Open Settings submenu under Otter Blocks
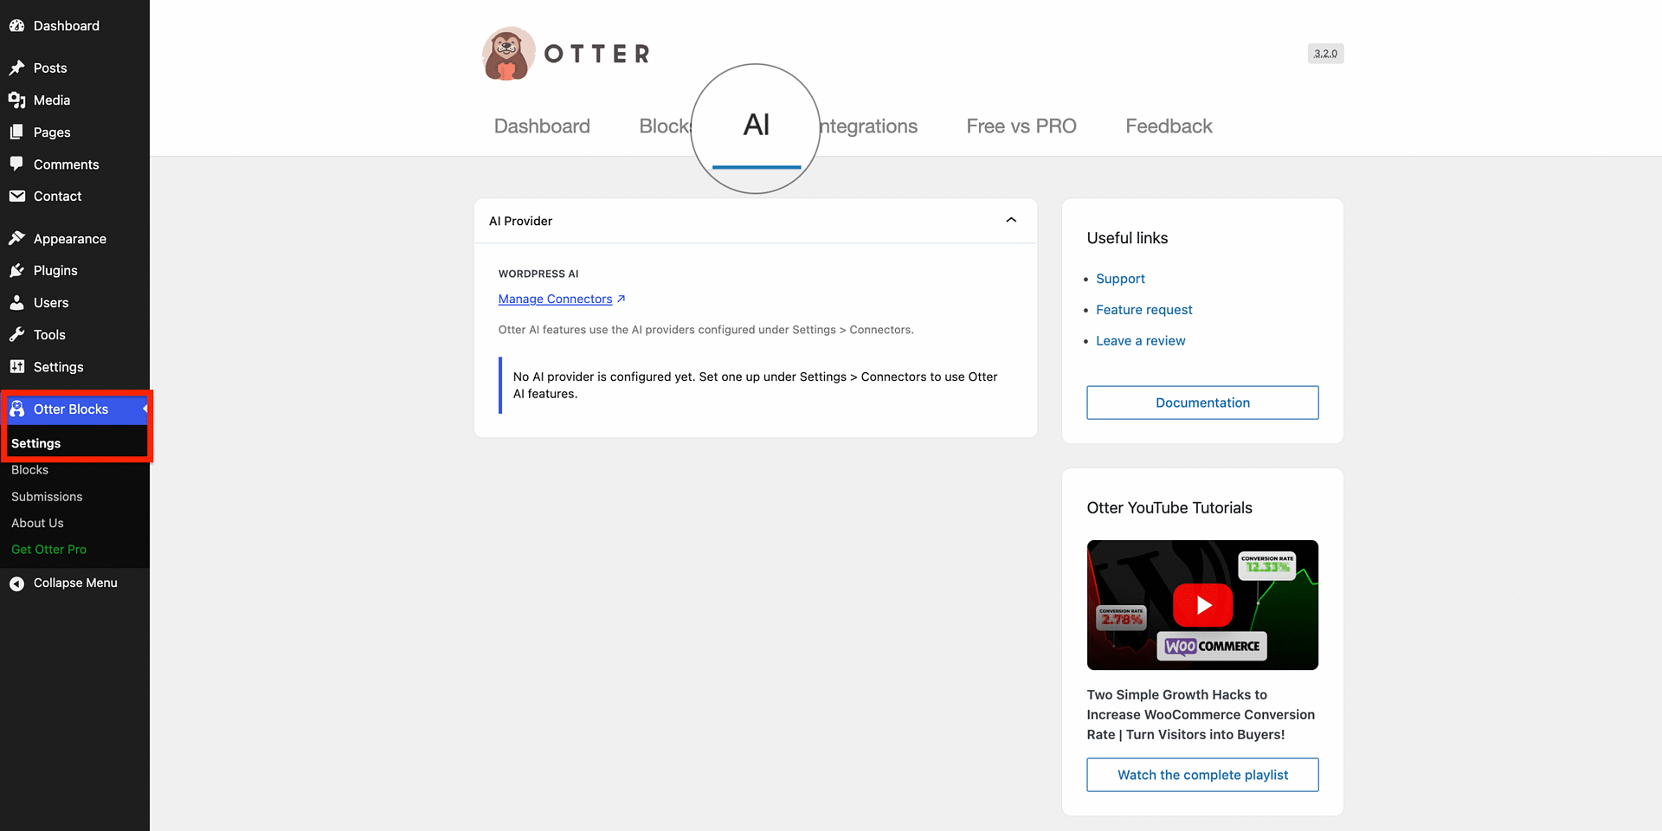 click(x=35, y=443)
